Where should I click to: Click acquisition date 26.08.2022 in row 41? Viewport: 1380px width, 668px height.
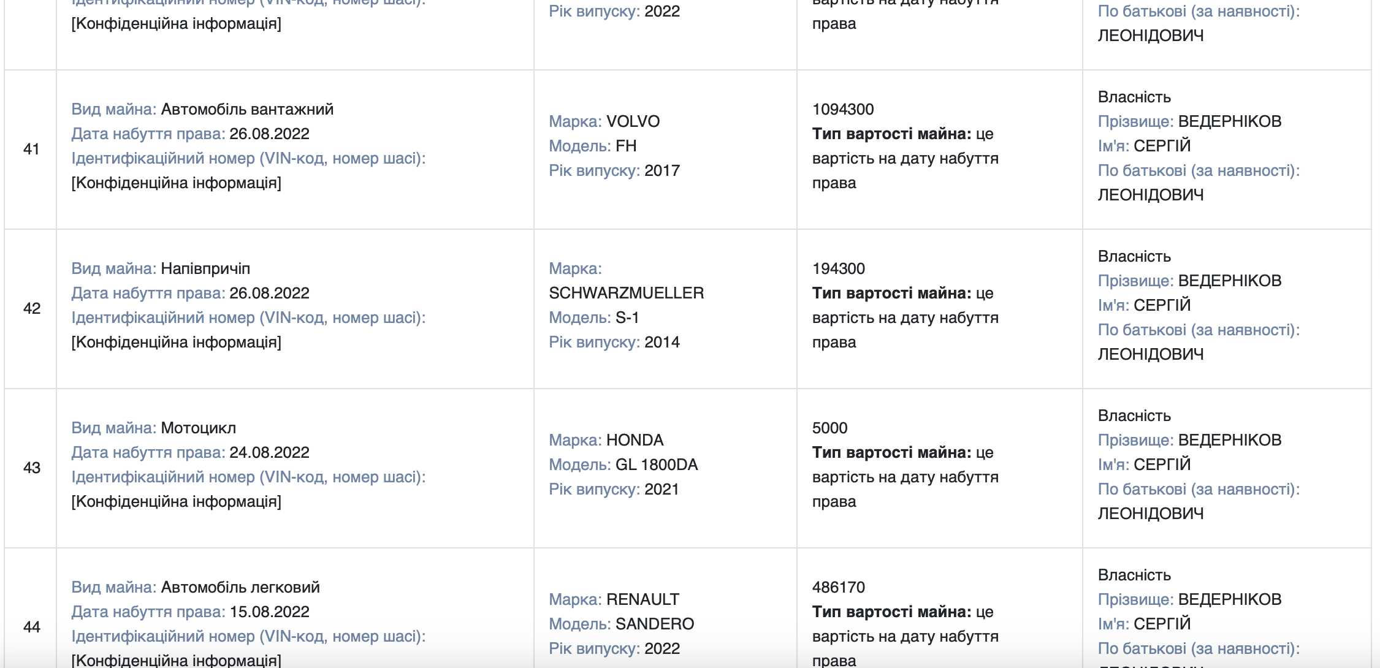(x=269, y=134)
